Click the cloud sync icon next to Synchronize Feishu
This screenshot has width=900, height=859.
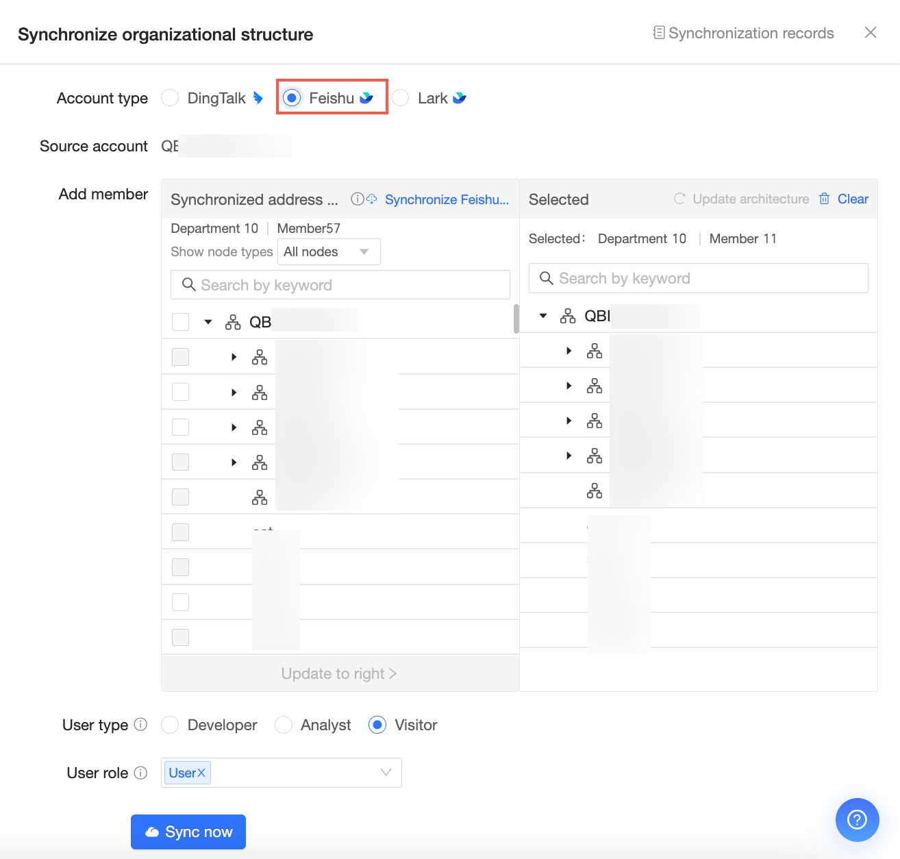click(x=372, y=199)
